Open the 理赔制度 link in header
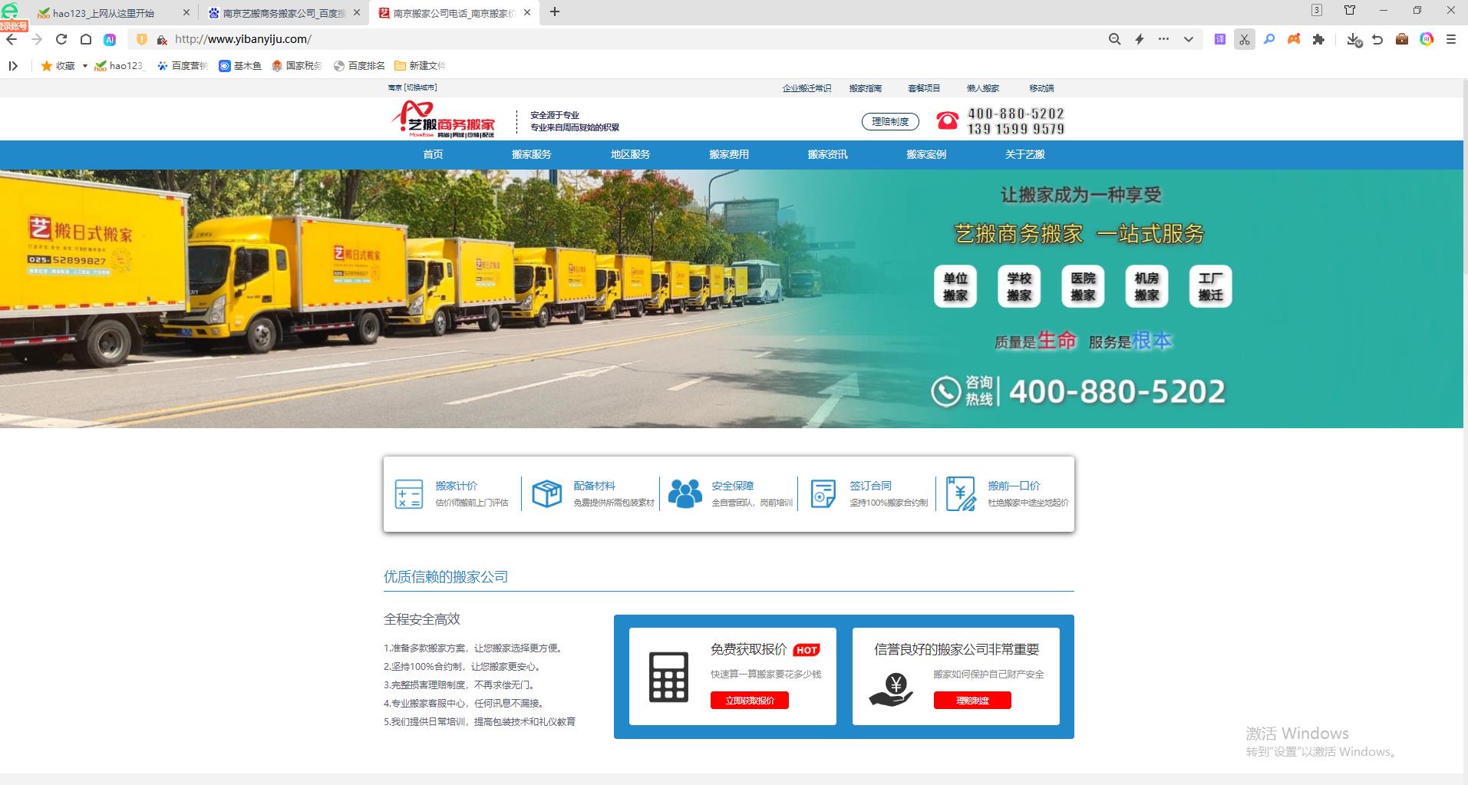 [890, 121]
